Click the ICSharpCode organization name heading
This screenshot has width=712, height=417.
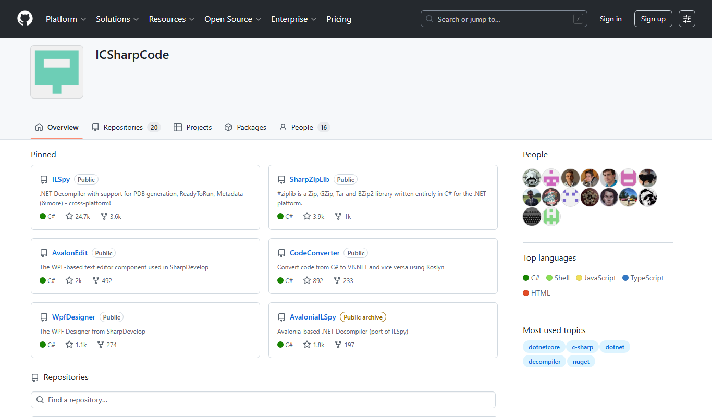[132, 55]
